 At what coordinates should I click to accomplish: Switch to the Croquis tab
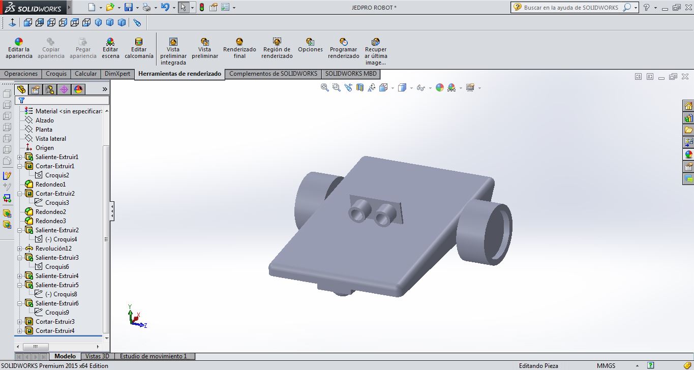[56, 74]
